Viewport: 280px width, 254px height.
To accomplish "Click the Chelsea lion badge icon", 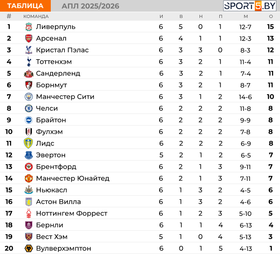I will coord(29,108).
